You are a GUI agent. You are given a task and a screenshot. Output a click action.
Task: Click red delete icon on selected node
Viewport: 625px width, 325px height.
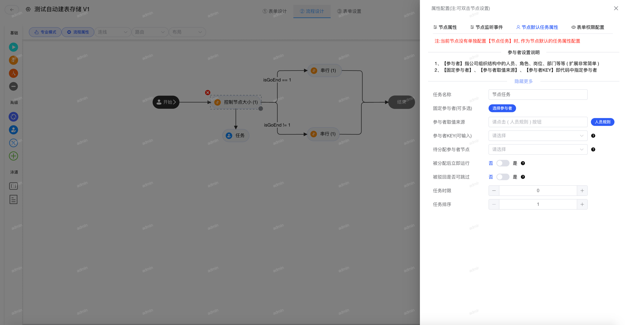tap(208, 93)
